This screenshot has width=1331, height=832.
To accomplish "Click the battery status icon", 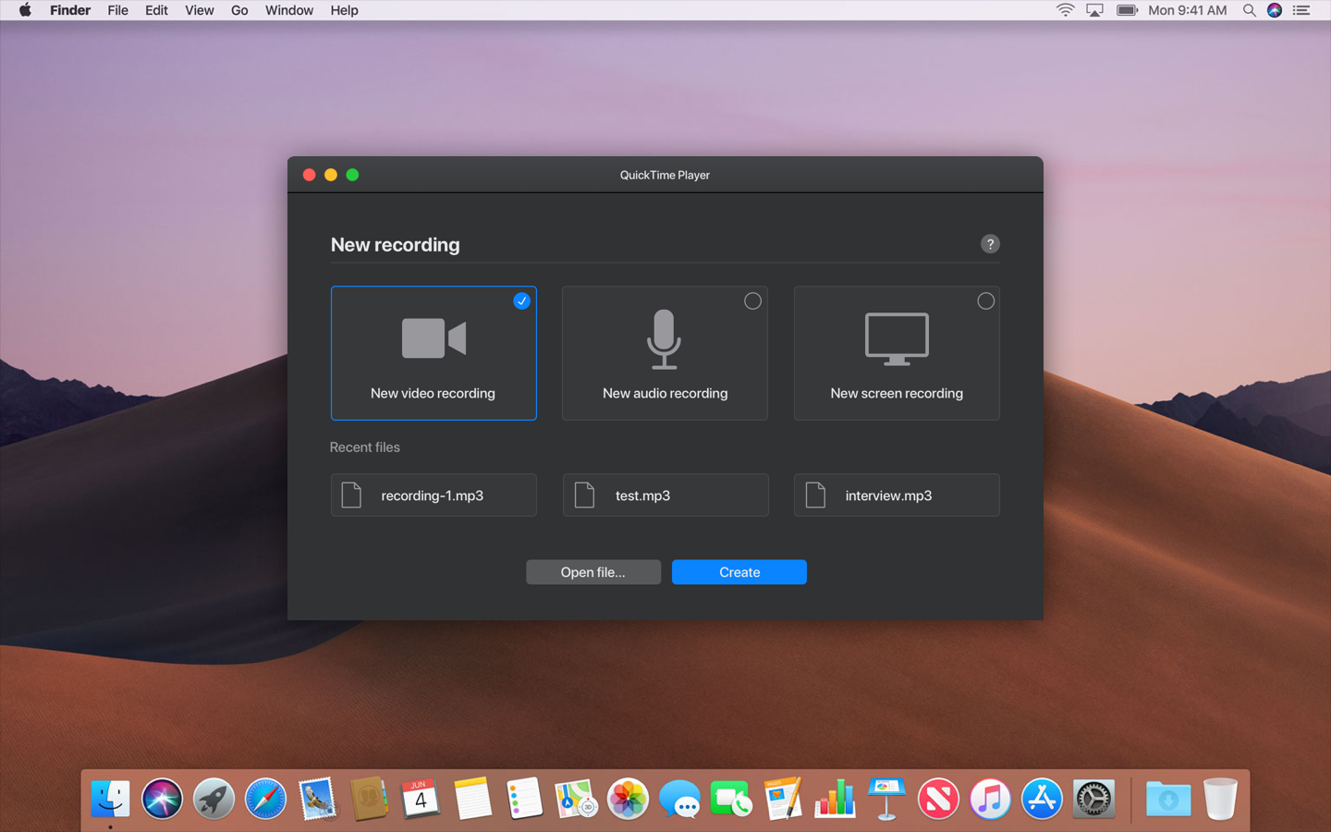I will click(1127, 10).
